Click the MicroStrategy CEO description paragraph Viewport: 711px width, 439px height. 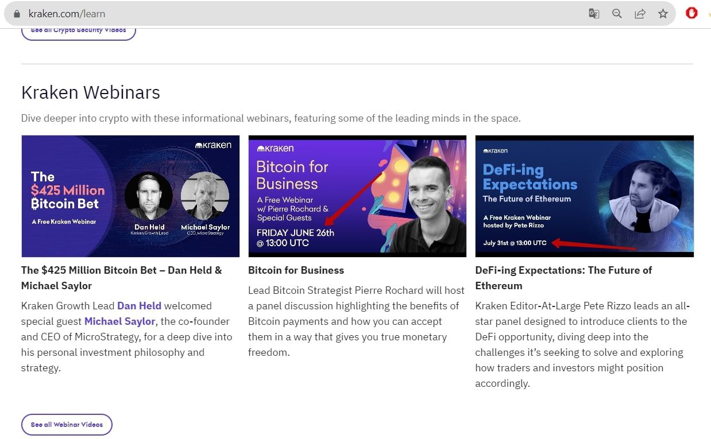pos(126,337)
